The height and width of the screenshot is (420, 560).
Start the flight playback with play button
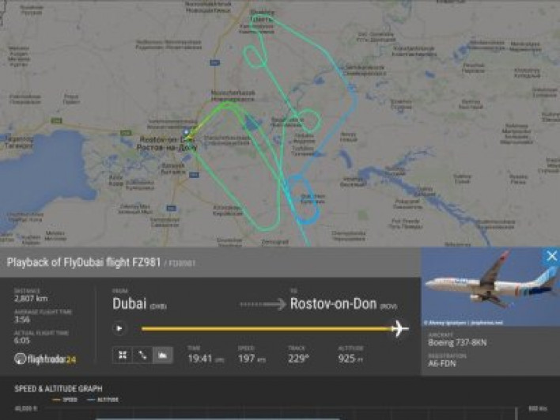pos(119,328)
